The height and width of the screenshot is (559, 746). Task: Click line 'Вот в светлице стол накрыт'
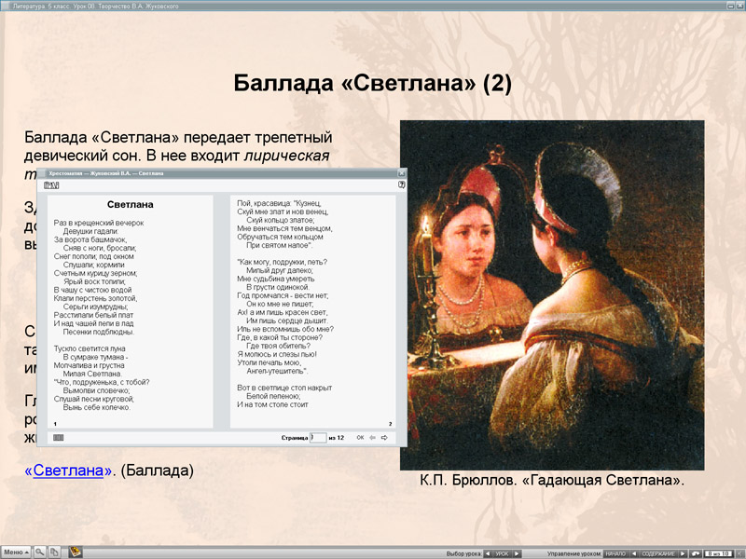pos(284,388)
